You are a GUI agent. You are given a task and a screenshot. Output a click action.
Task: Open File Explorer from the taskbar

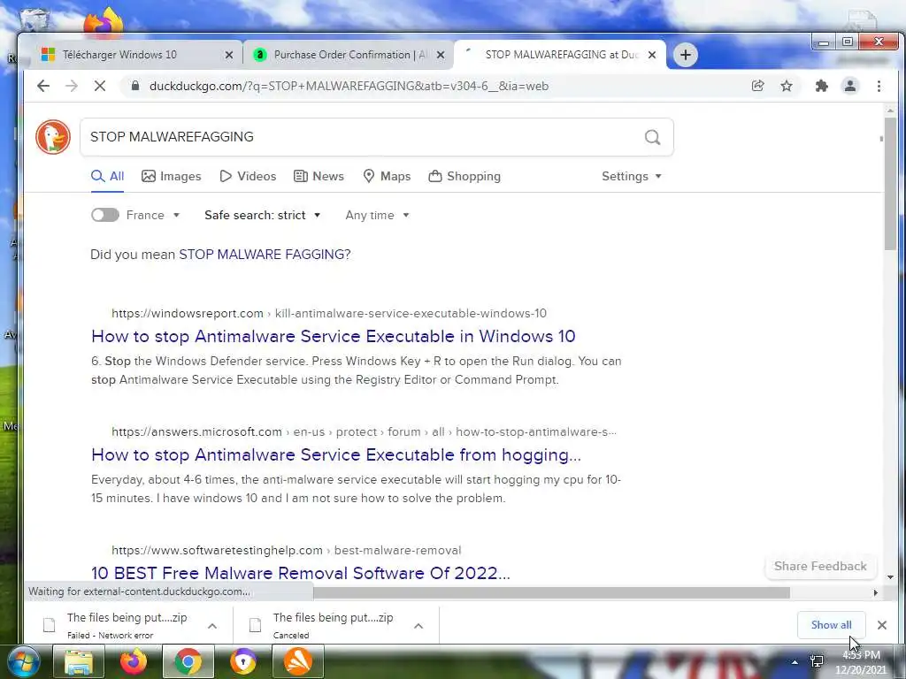point(79,661)
